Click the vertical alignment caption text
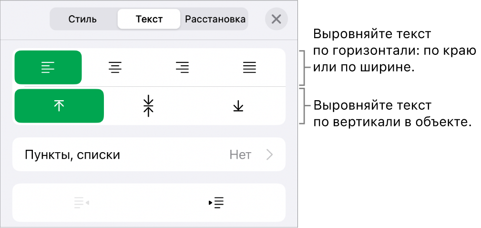Screen dimensions: 481x228 pyautogui.click(x=392, y=113)
